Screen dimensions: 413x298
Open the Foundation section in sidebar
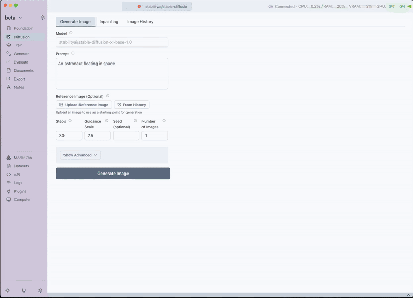point(23,28)
